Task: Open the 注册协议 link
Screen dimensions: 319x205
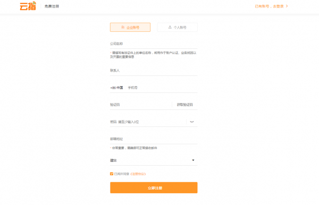Action: pos(138,174)
